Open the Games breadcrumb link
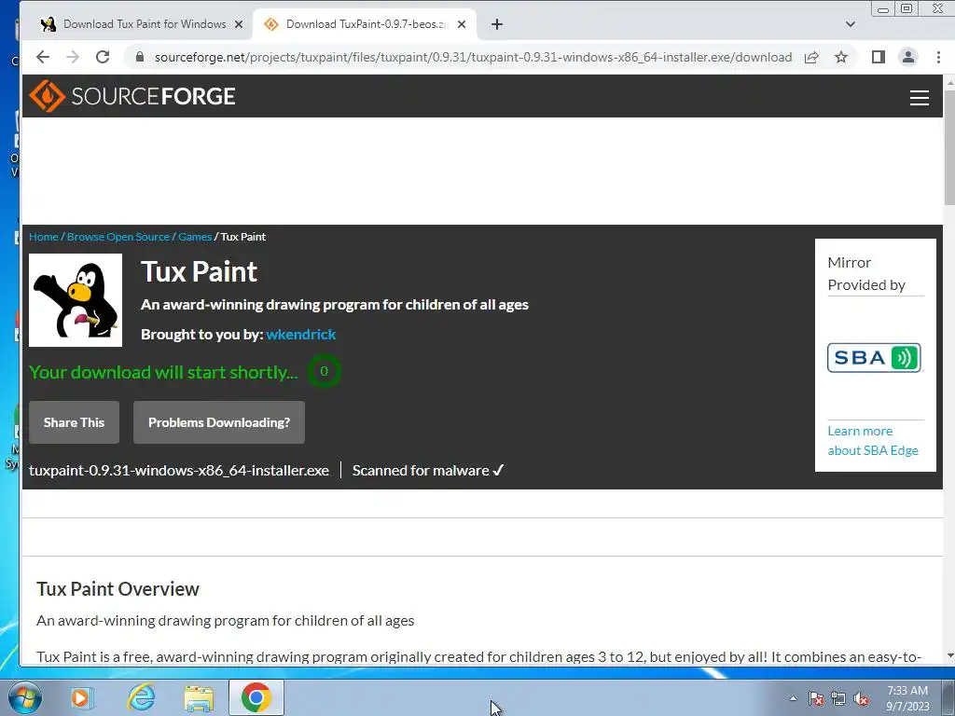Screen dimensions: 955x716 coord(195,237)
